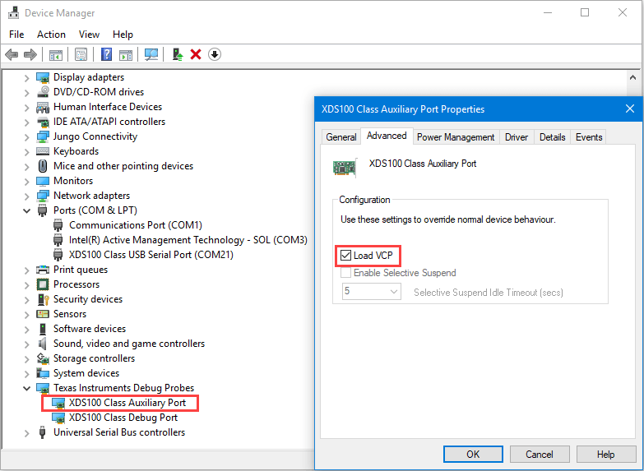The height and width of the screenshot is (471, 644).
Task: Maximize the Device Manager window
Action: (x=585, y=12)
